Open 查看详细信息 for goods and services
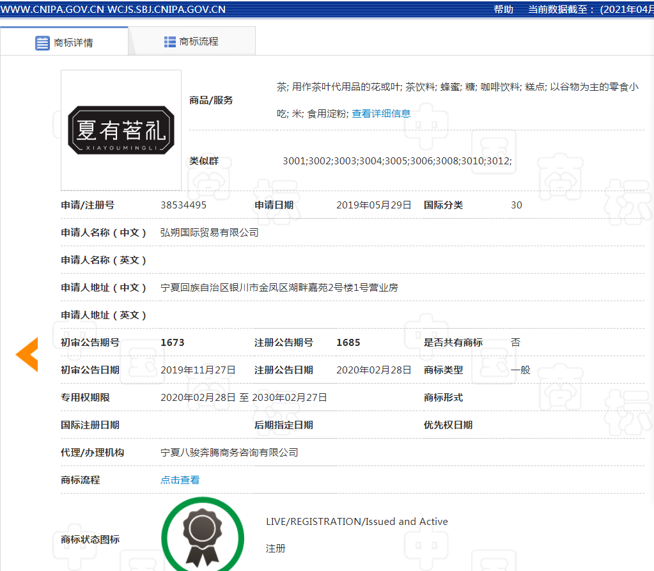The width and height of the screenshot is (654, 571). (x=381, y=113)
